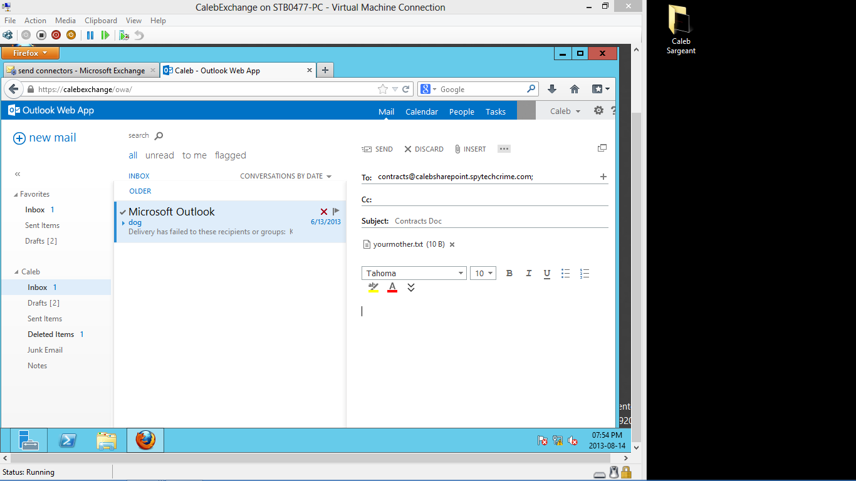Pause the virtual machine
This screenshot has width=856, height=481.
90,35
